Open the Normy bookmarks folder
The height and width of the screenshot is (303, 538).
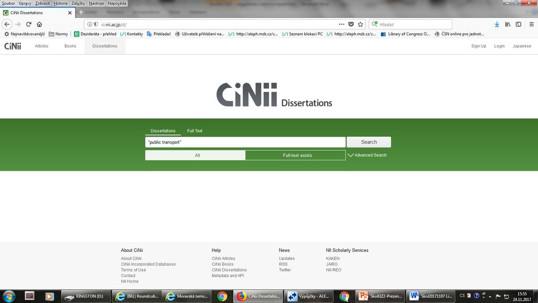(x=58, y=34)
